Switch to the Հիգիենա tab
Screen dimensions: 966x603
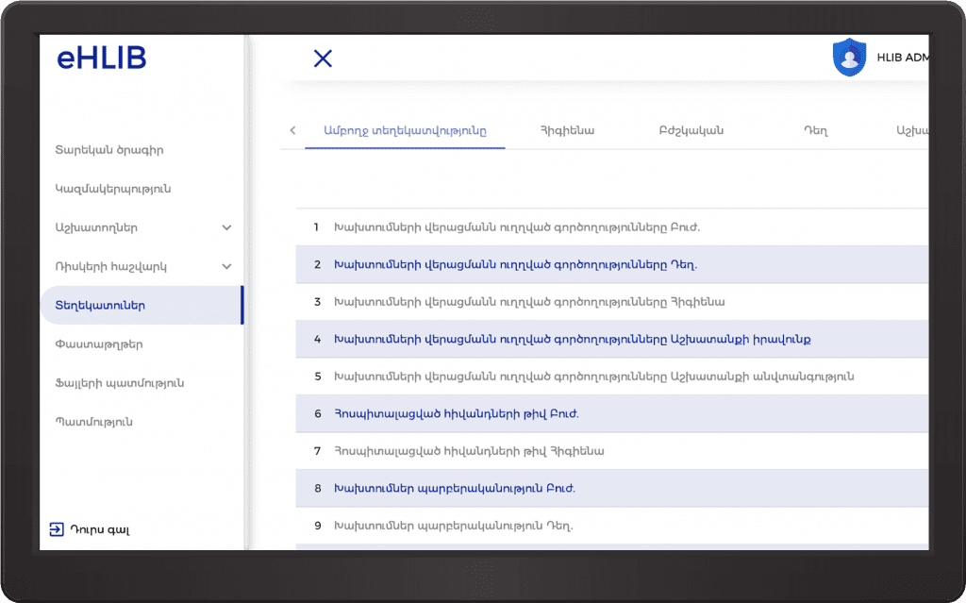567,131
